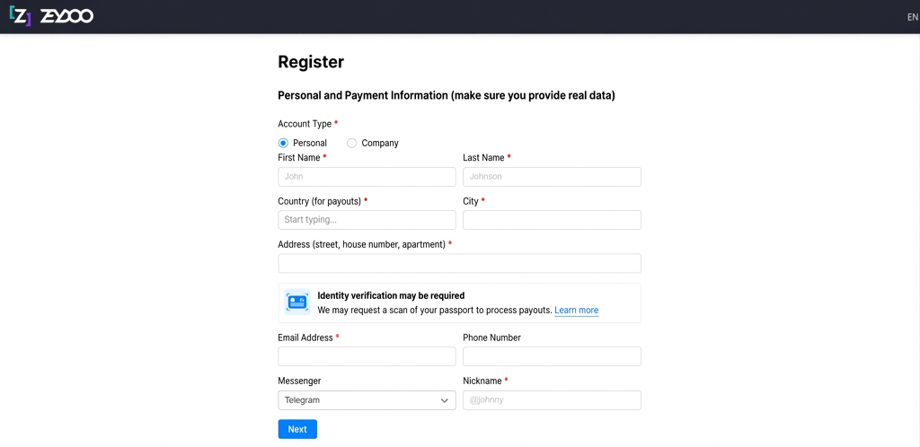Focus the Phone Number field

(552, 356)
